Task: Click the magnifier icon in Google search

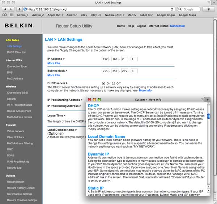Action: click(x=180, y=9)
